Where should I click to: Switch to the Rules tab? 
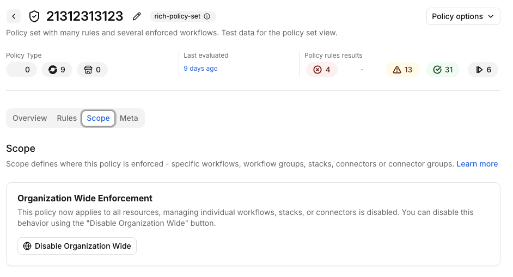(67, 118)
